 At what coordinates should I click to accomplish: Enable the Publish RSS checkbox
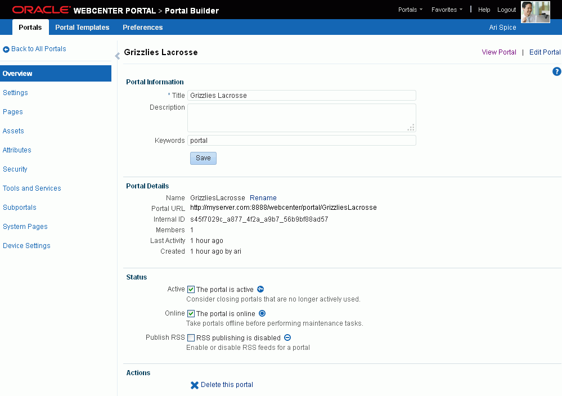click(191, 338)
